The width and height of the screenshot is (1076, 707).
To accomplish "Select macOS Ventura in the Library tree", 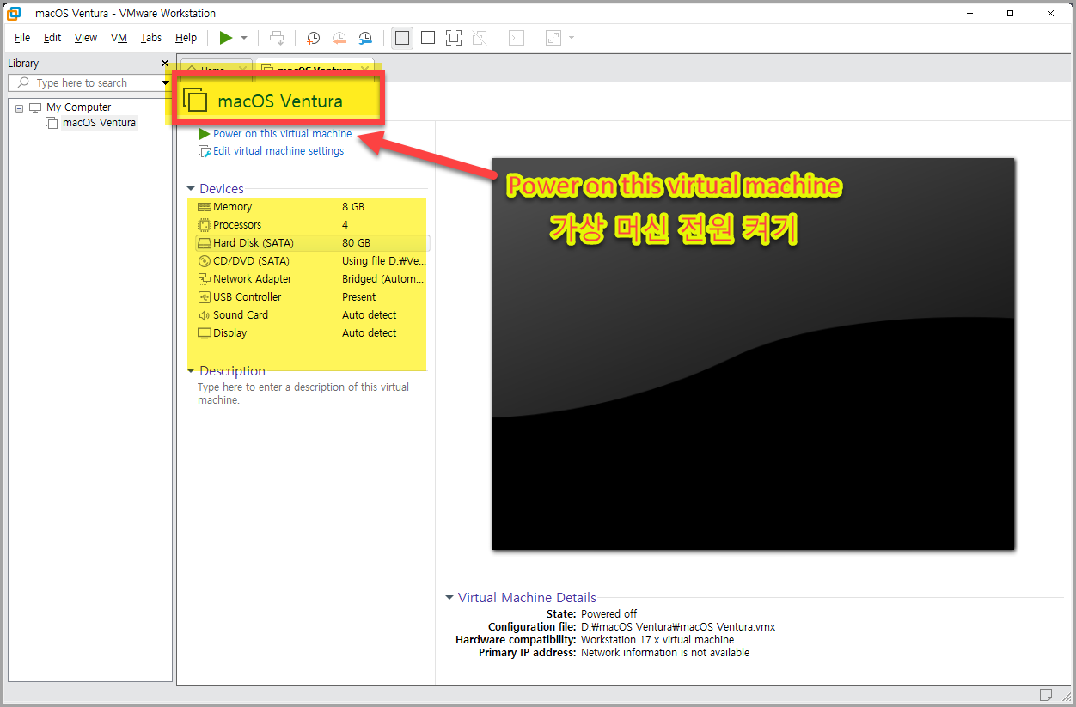I will [x=99, y=123].
